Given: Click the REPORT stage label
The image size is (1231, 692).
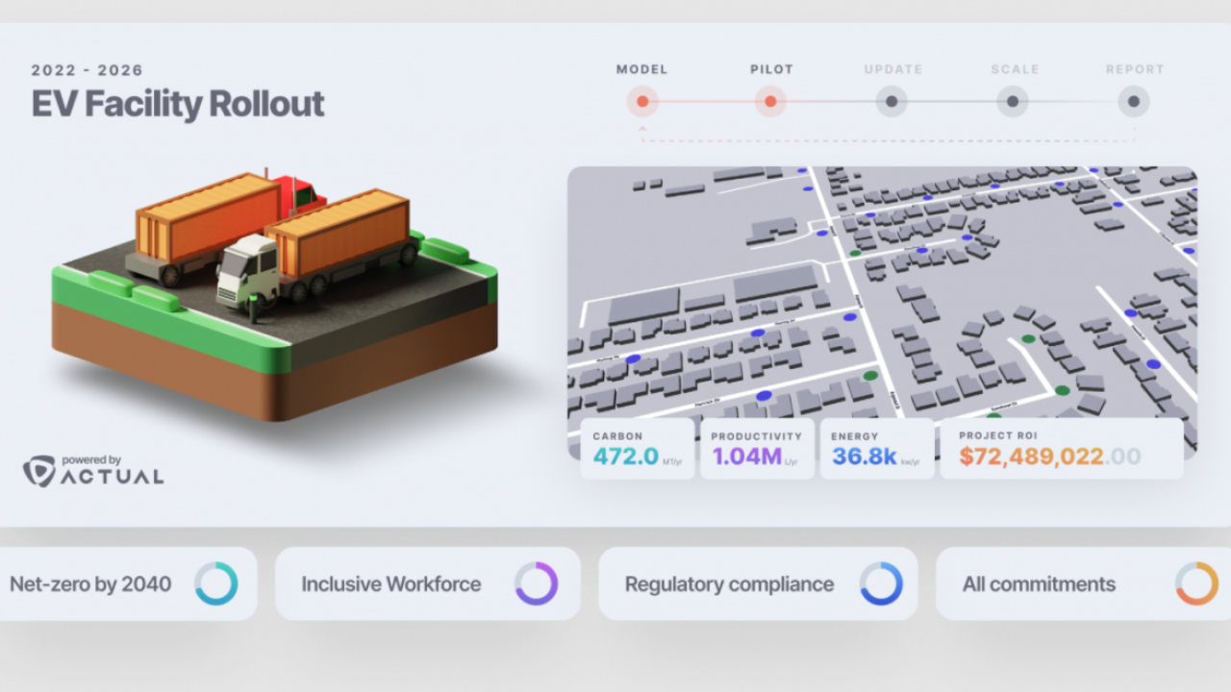Looking at the screenshot, I should point(1135,69).
